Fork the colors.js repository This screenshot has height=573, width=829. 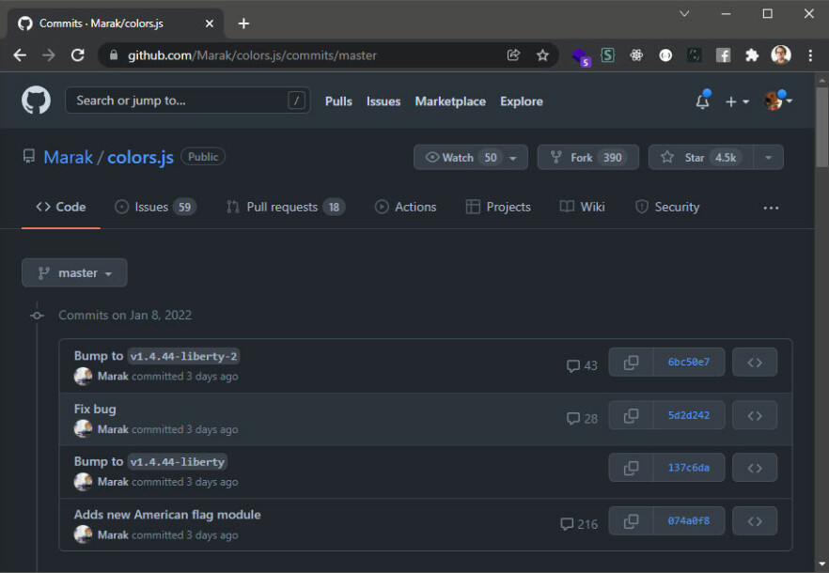tap(588, 158)
